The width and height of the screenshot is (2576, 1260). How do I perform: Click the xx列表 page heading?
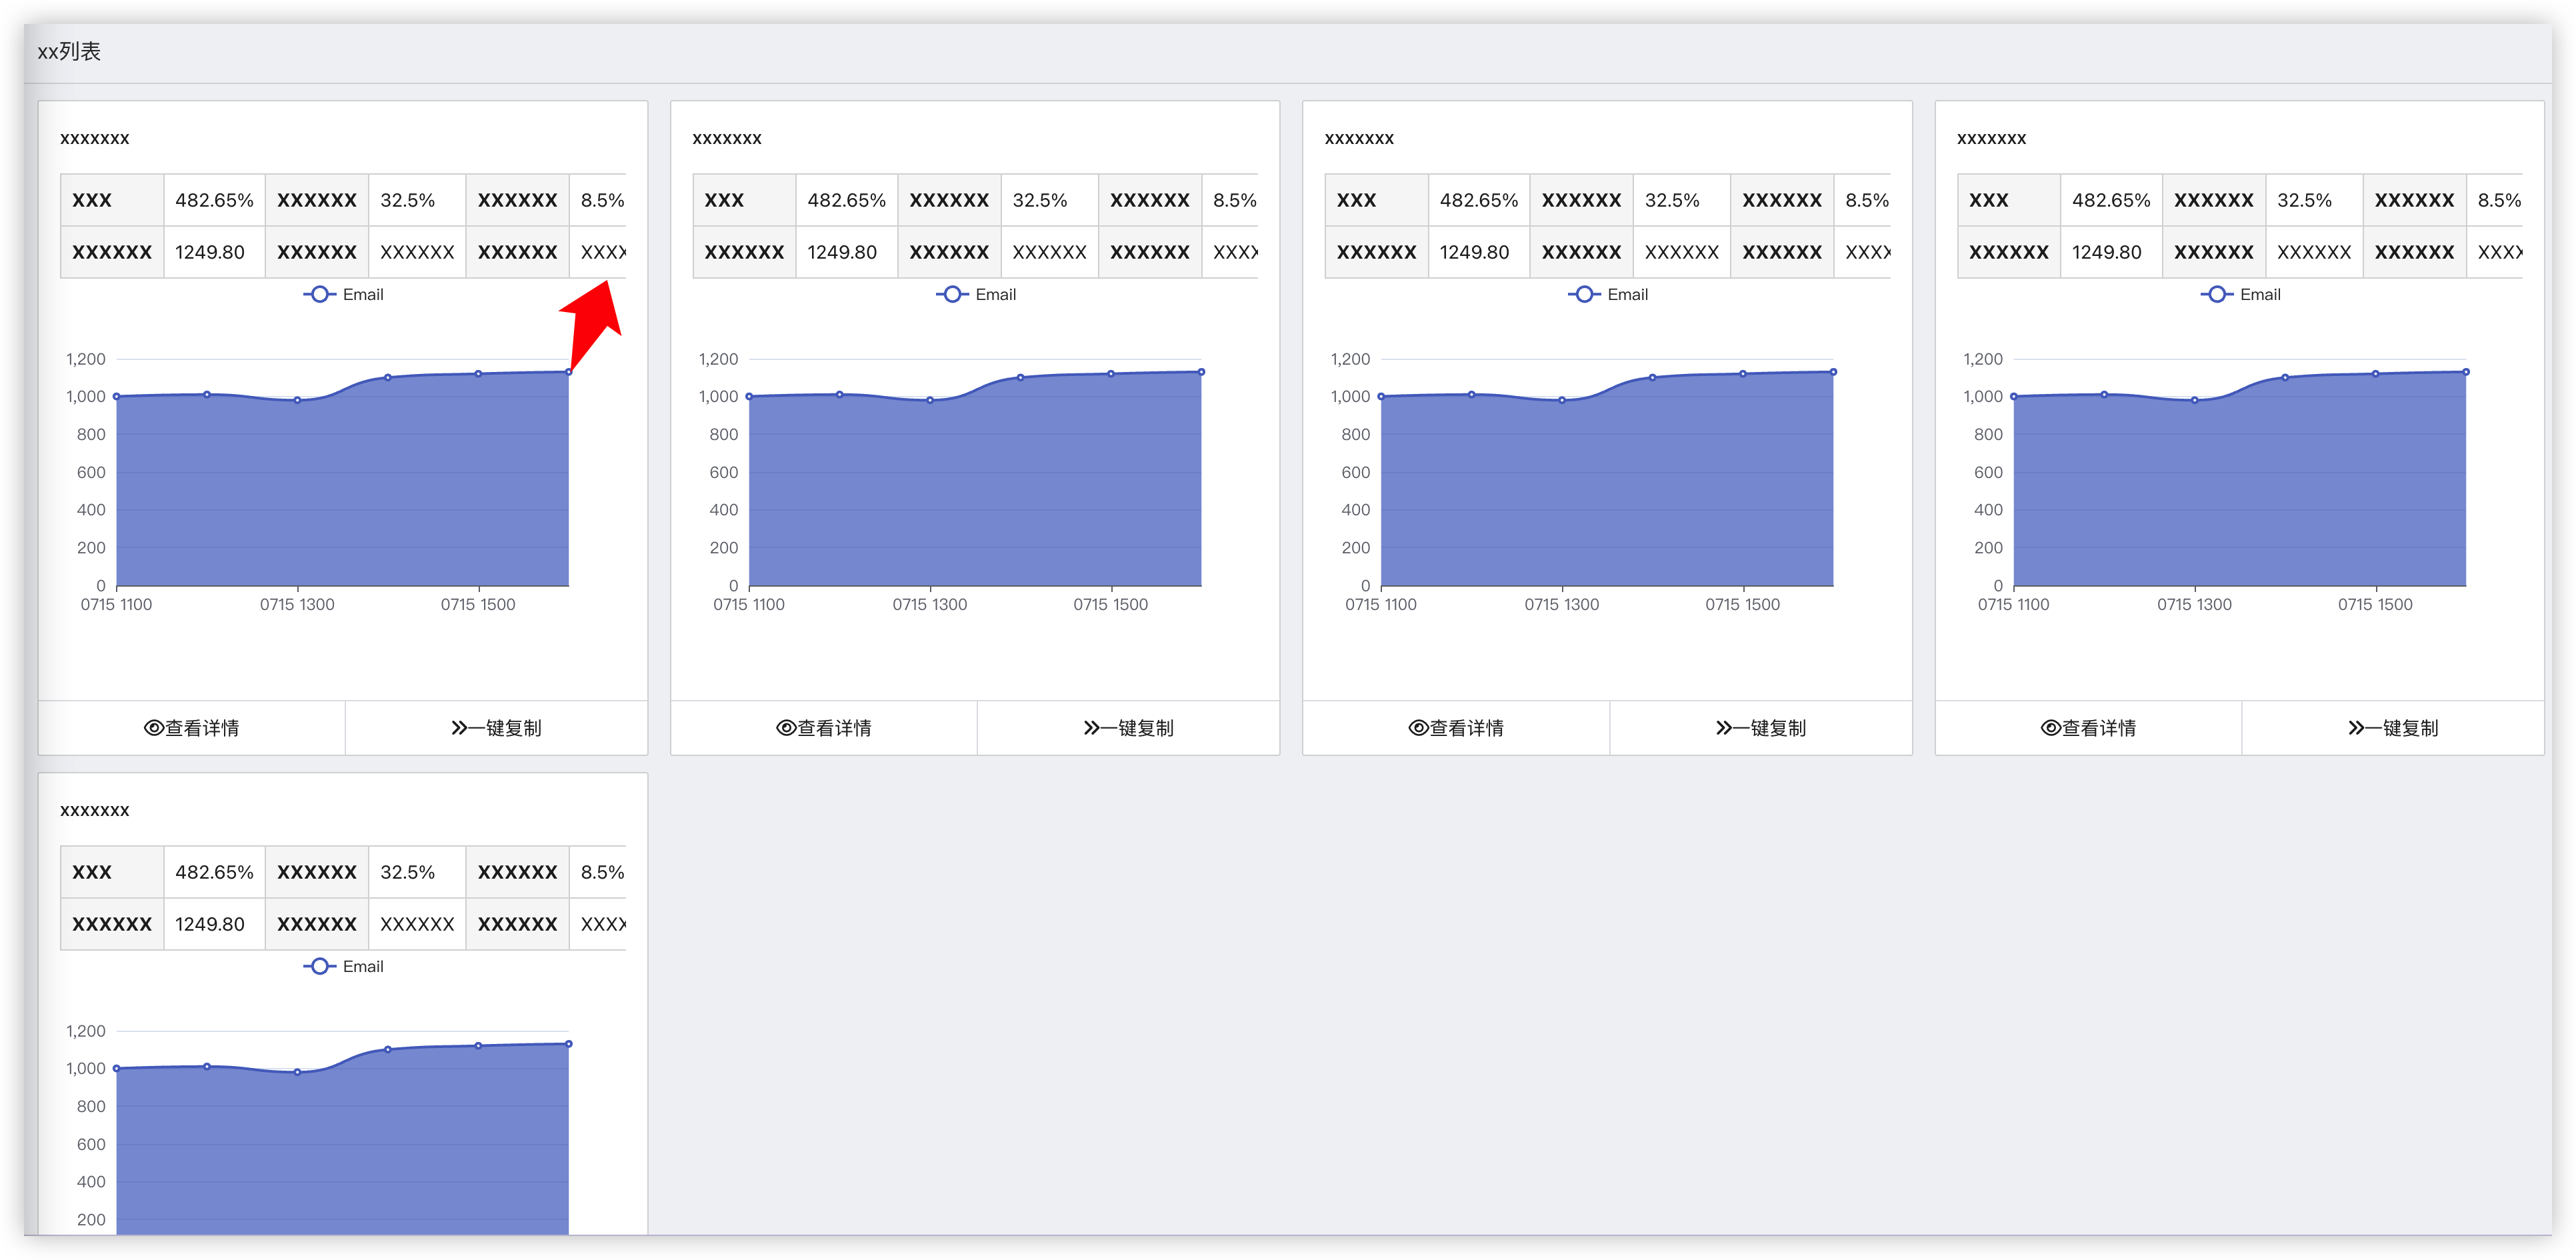(69, 51)
